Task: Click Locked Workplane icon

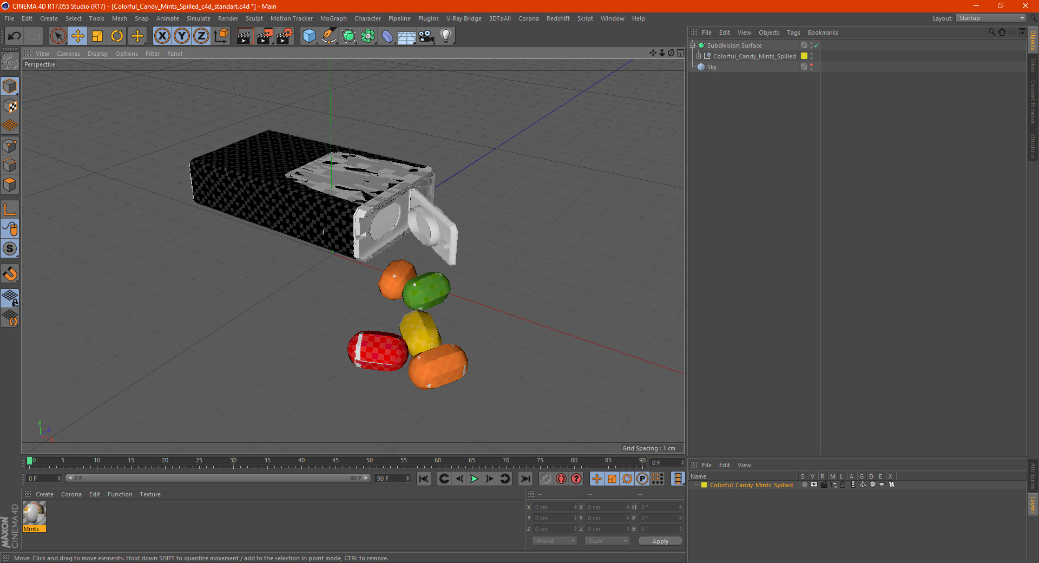Action: 10,298
